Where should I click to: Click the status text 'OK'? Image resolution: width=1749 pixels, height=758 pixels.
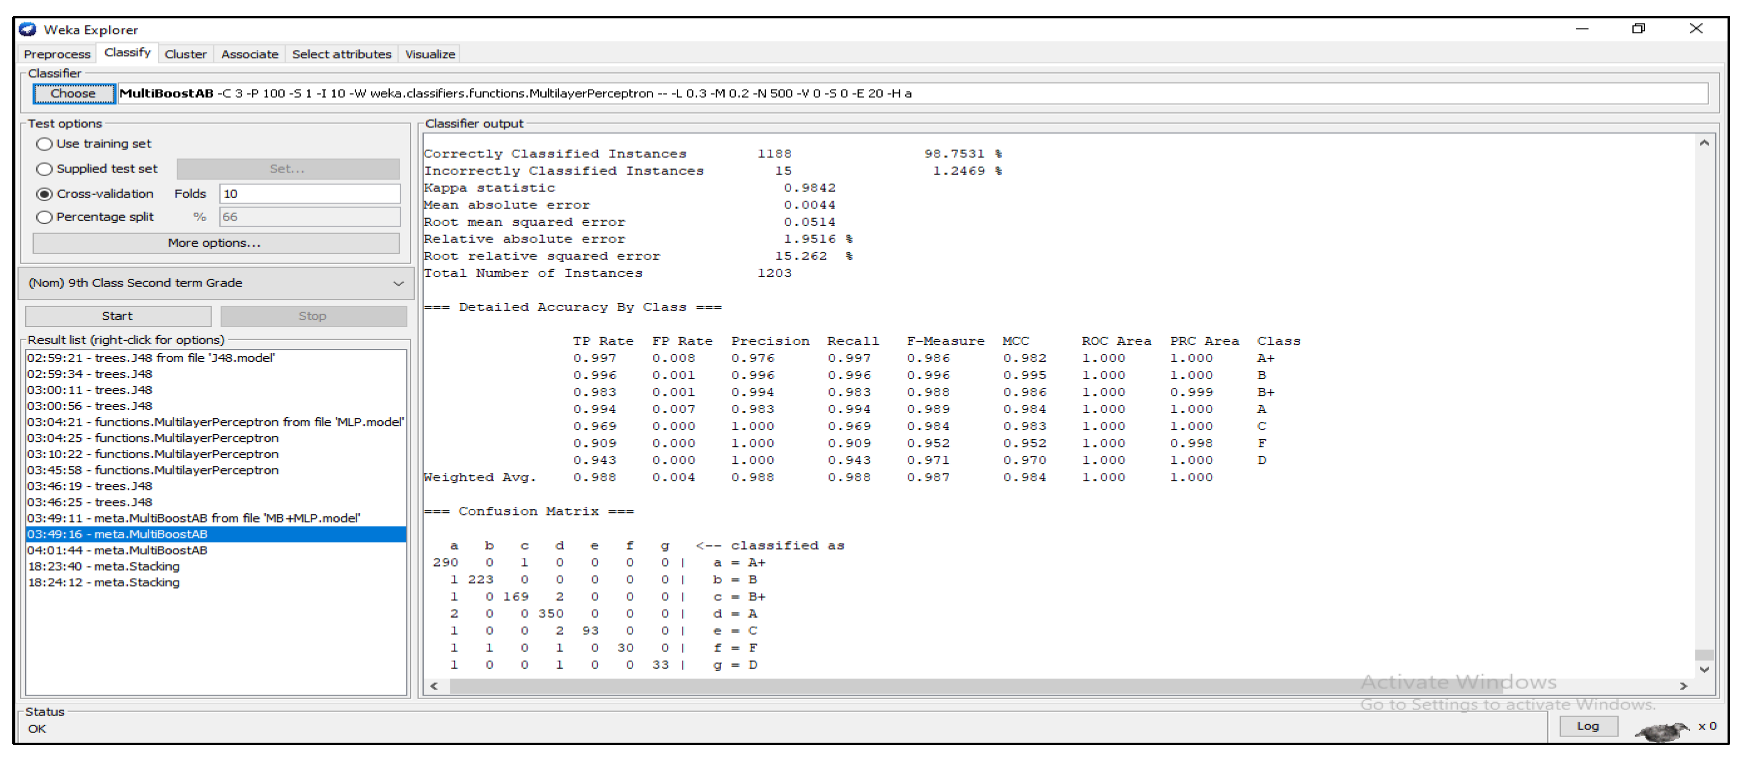coord(37,729)
